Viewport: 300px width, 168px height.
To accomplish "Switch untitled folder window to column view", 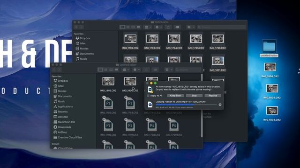I will click(x=111, y=70).
